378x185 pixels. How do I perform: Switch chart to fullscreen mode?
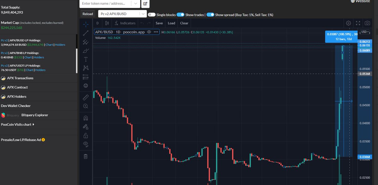pyautogui.click(x=358, y=23)
